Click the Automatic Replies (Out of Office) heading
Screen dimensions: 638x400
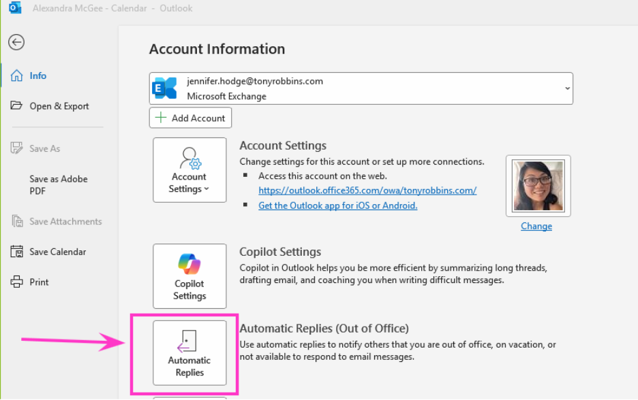pos(324,328)
